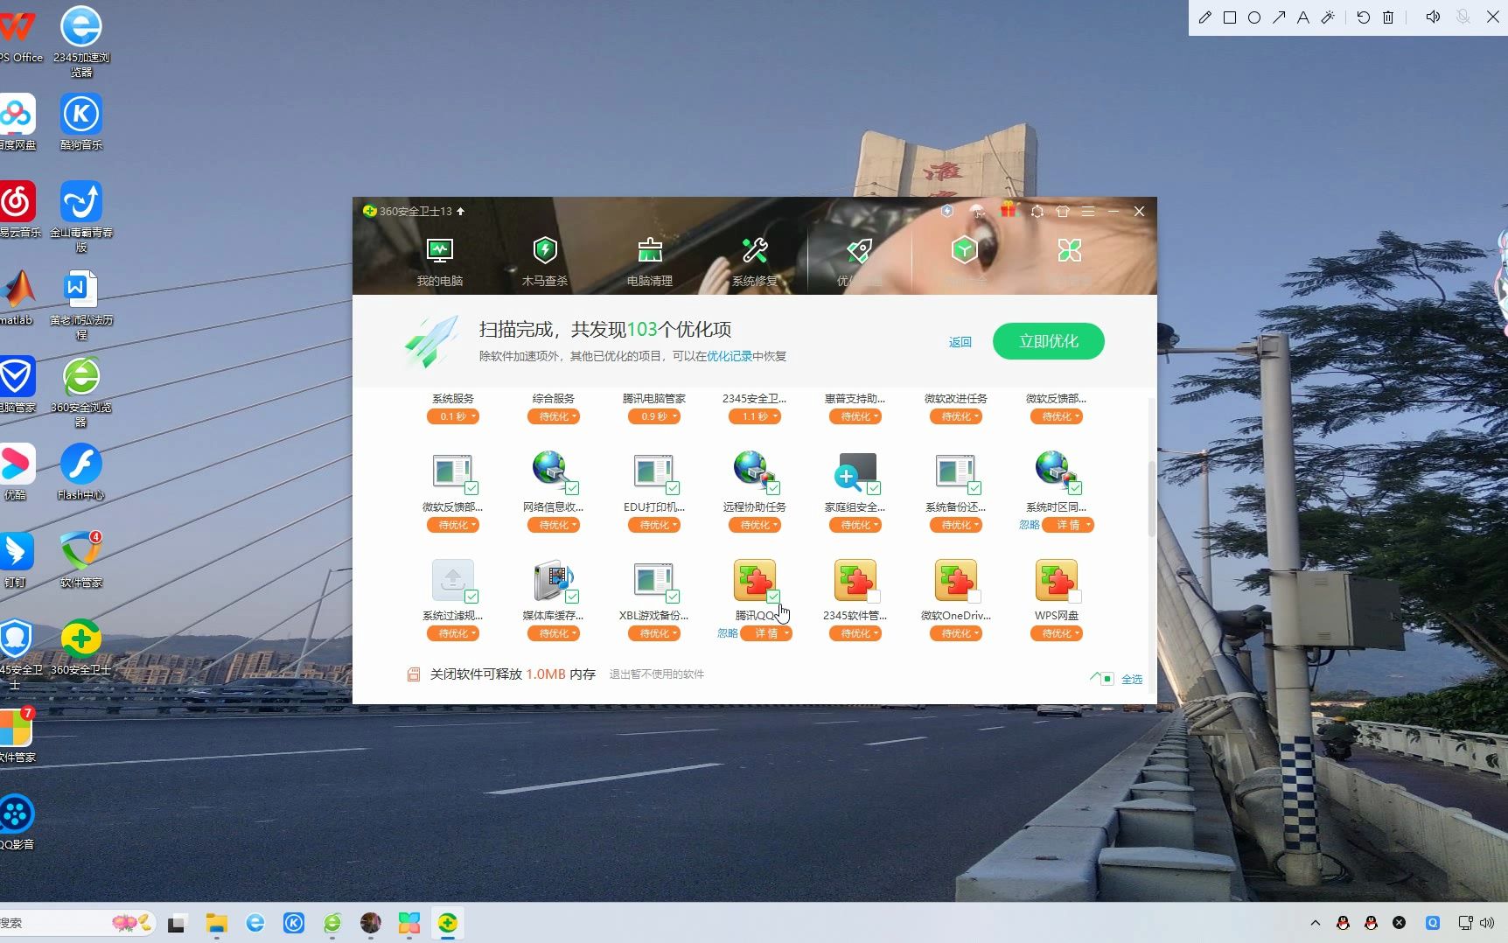Uncheck the 腾讯QQ optimization item
The image size is (1508, 943).
774,597
